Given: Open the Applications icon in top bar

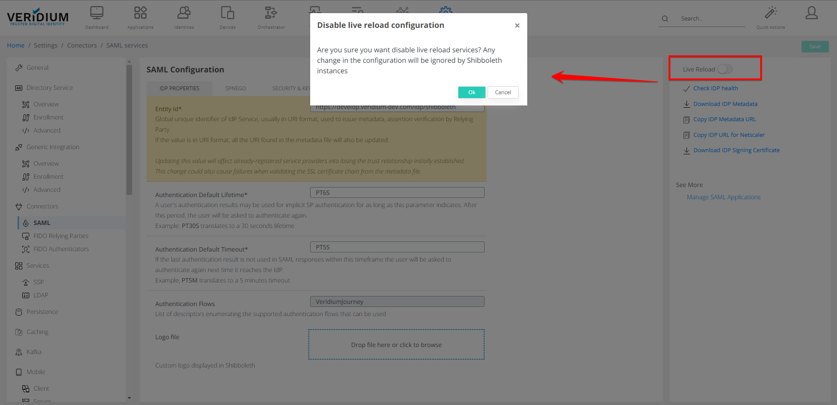Looking at the screenshot, I should pos(140,13).
